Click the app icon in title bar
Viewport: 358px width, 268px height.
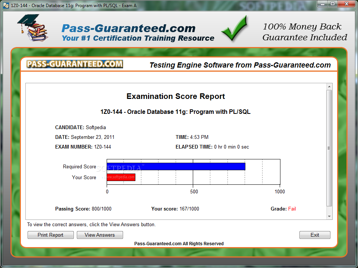(x=6, y=5)
